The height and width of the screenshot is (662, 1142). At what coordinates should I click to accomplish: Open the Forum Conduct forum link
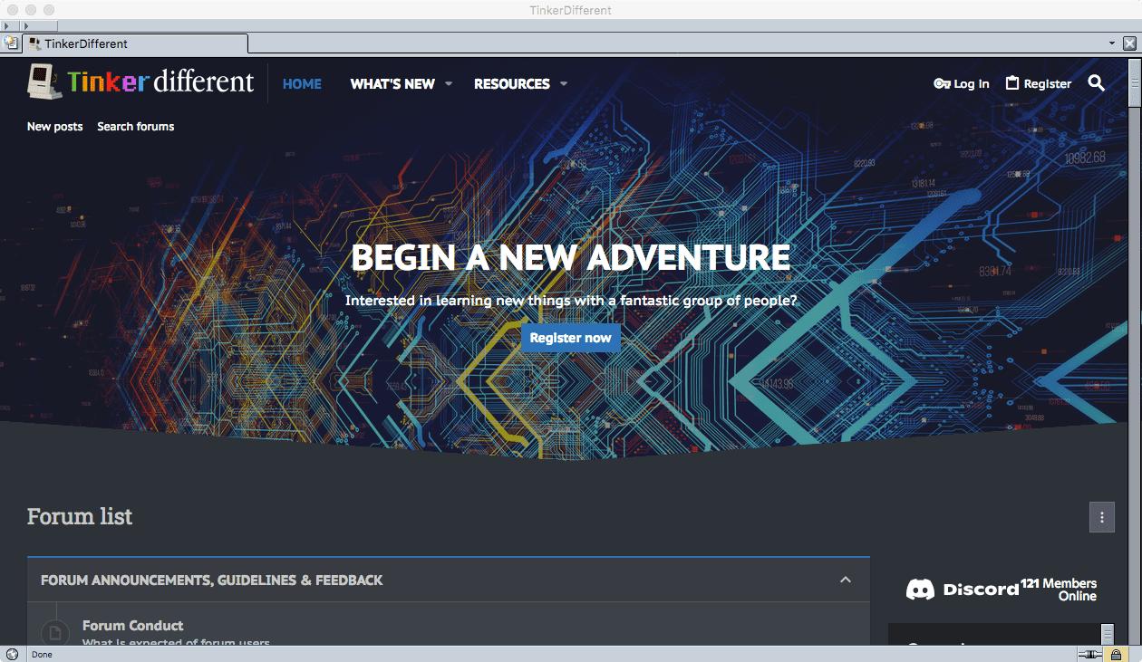tap(132, 625)
